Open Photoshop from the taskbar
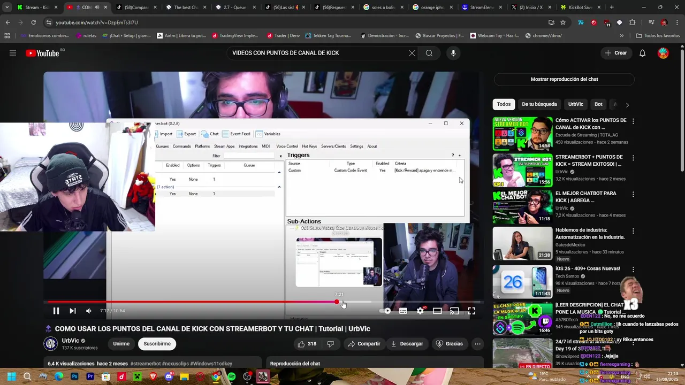 (x=74, y=376)
